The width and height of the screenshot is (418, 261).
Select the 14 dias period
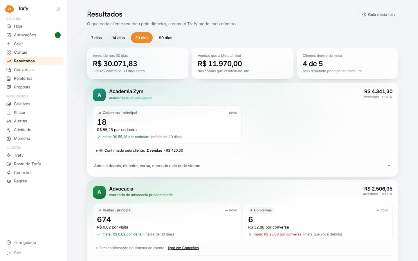pos(118,38)
